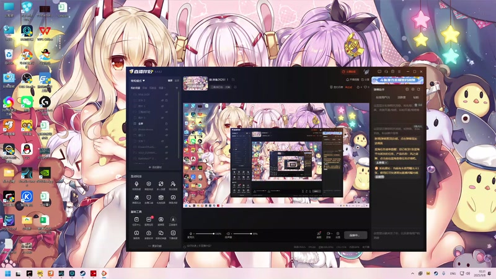Click the 去查看 button in the notification
Image resolution: width=496 pixels, height=279 pixels.
click(381, 162)
